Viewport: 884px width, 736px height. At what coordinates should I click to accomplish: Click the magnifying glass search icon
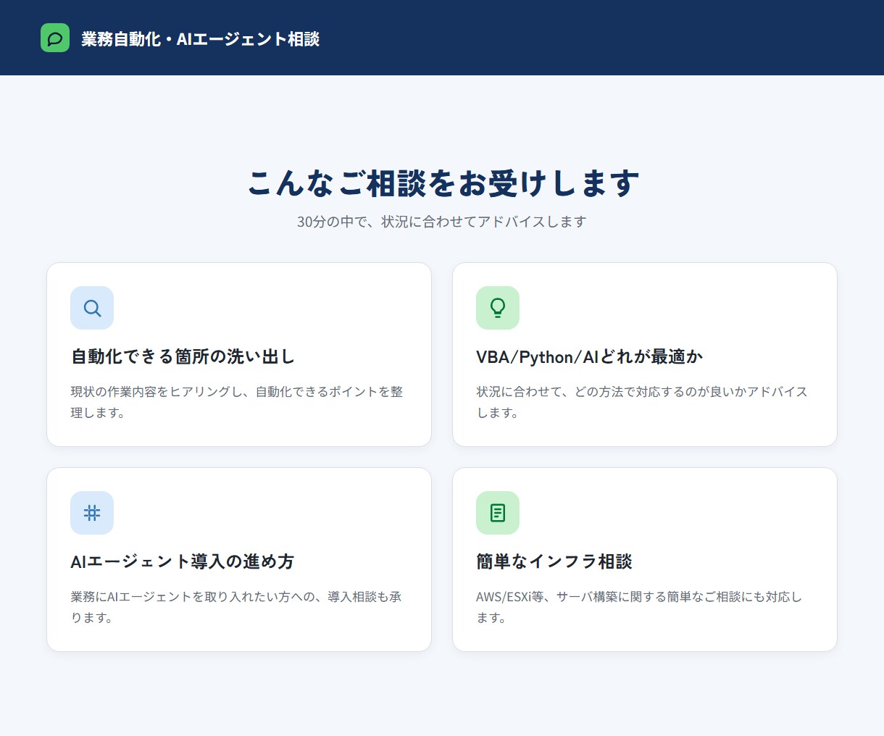click(x=92, y=308)
